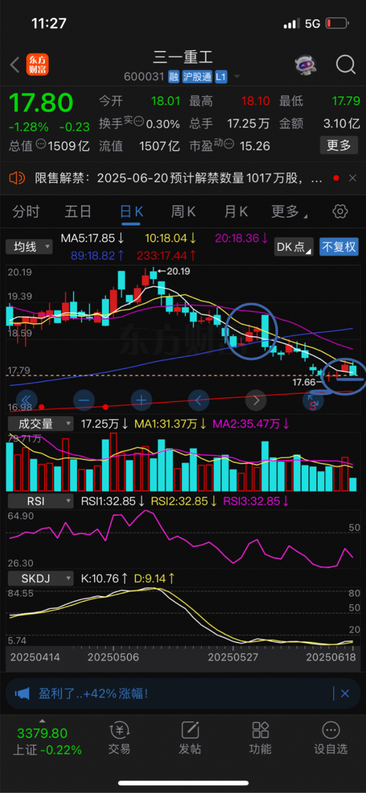This screenshot has width=366, height=793.
Task: Open the search magnifier
Action: (x=346, y=64)
